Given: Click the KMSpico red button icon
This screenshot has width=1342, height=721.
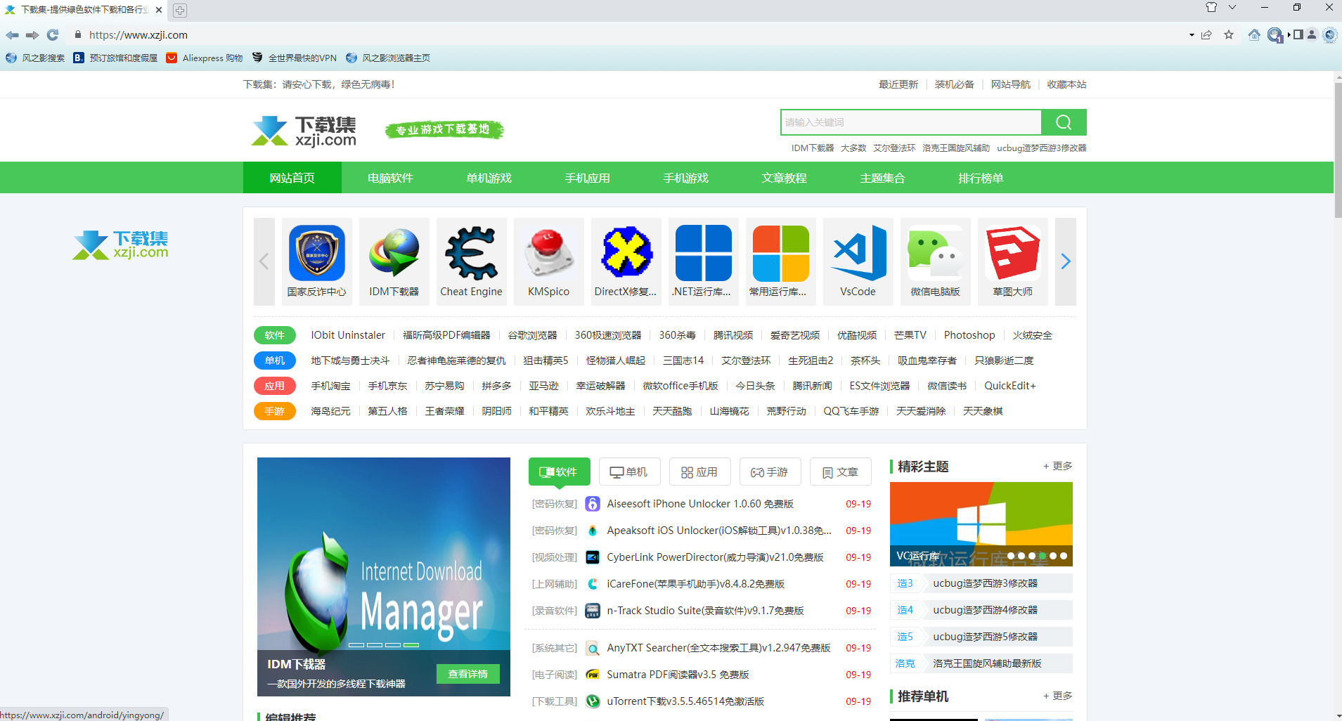Looking at the screenshot, I should (549, 253).
